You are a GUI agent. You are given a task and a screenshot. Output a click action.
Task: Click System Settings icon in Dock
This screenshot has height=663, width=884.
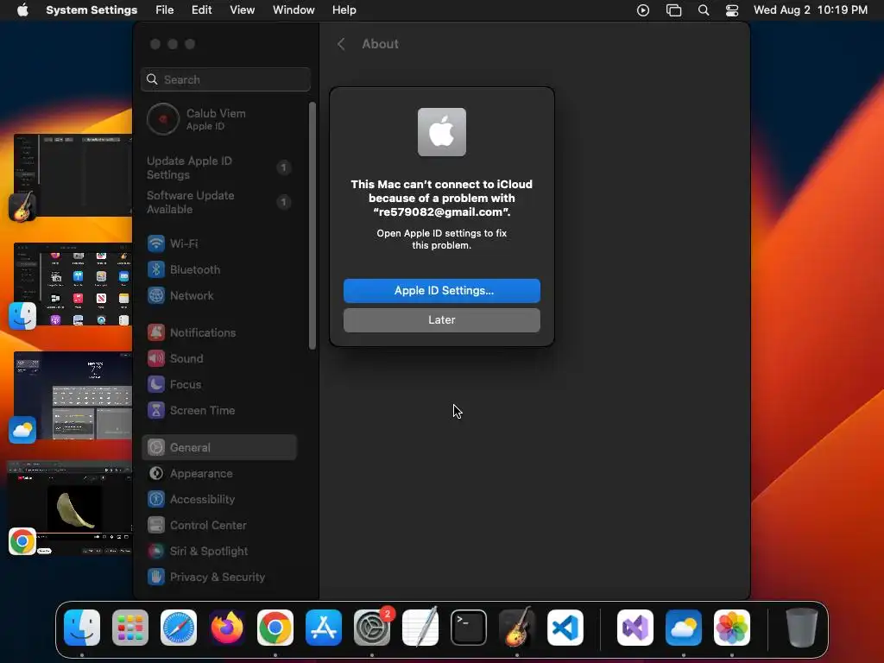tap(372, 628)
